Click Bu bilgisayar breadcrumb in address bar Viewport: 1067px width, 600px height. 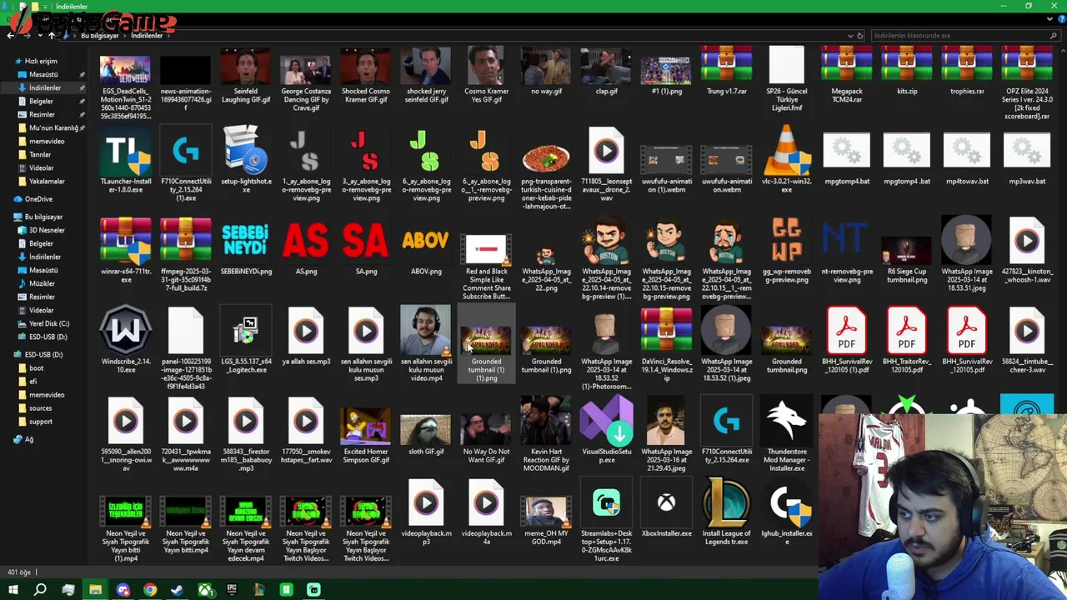pos(99,36)
